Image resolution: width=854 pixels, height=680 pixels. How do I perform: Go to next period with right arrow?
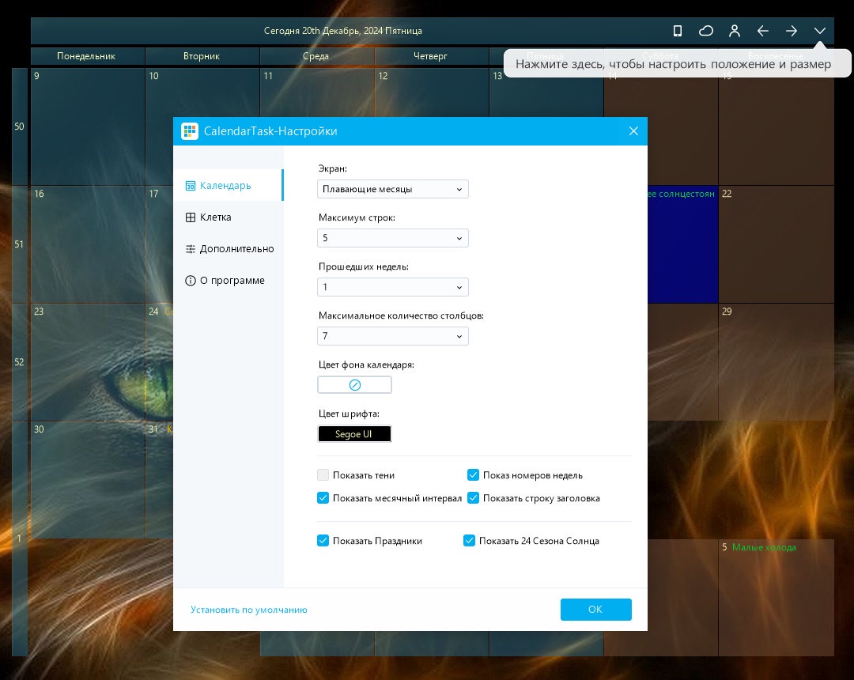[x=792, y=31]
